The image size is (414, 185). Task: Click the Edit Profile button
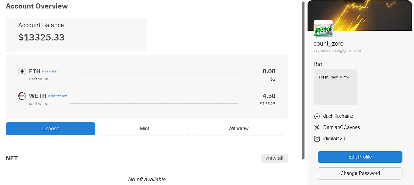coord(360,157)
